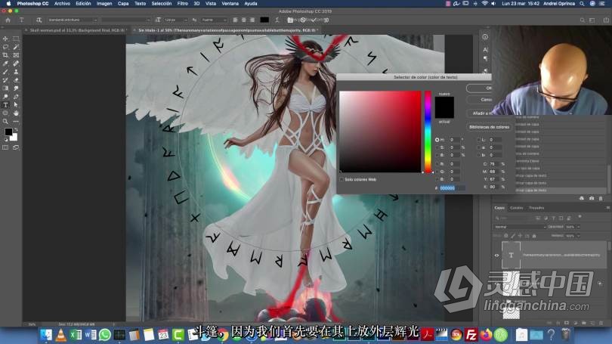
Task: Center align text in options bar
Action: 244,20
